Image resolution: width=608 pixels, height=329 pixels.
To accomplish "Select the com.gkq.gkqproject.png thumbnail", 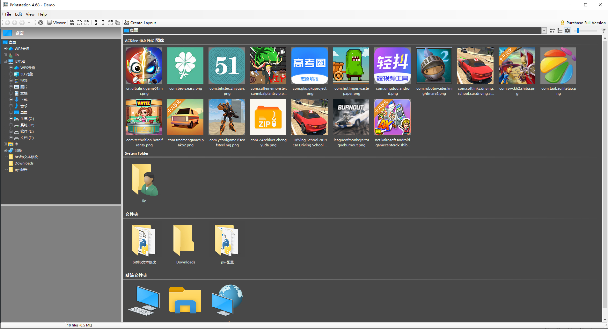I will point(310,66).
